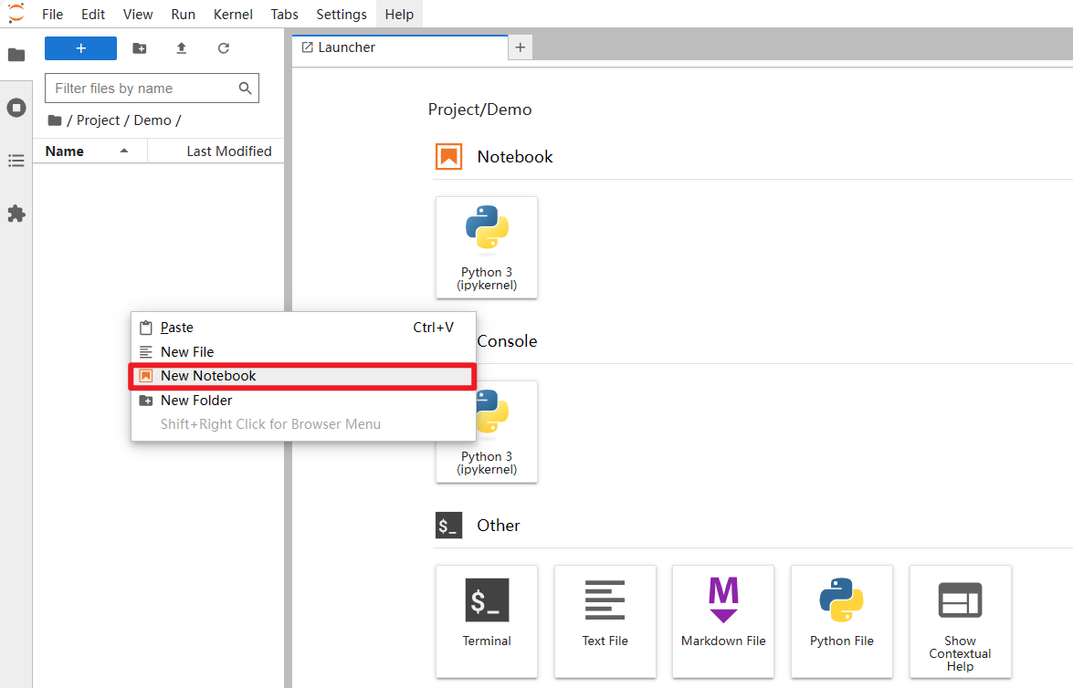Open Running Terminals and Kernels panel
1073x688 pixels.
[x=16, y=108]
